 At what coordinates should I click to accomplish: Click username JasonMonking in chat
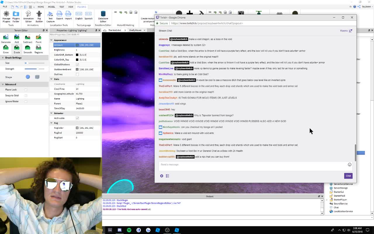coord(167,151)
